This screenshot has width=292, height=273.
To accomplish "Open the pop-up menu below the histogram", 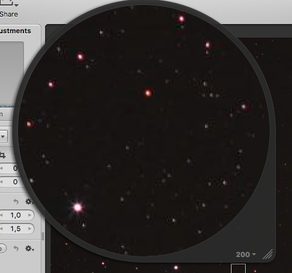I will [4, 136].
